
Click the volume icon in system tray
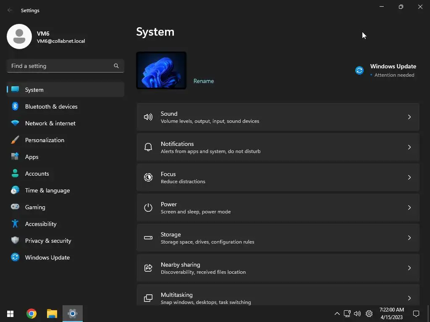[357, 314]
